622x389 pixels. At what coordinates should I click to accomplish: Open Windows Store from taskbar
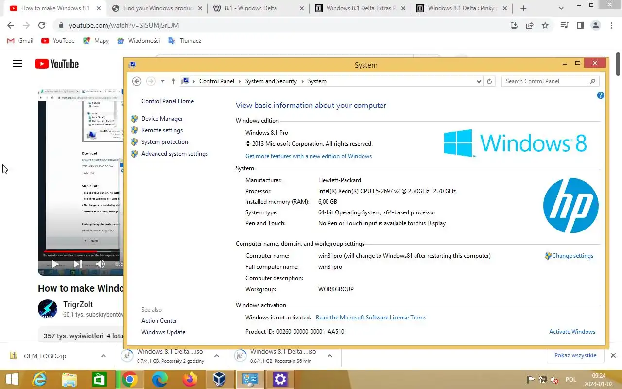[x=99, y=379]
